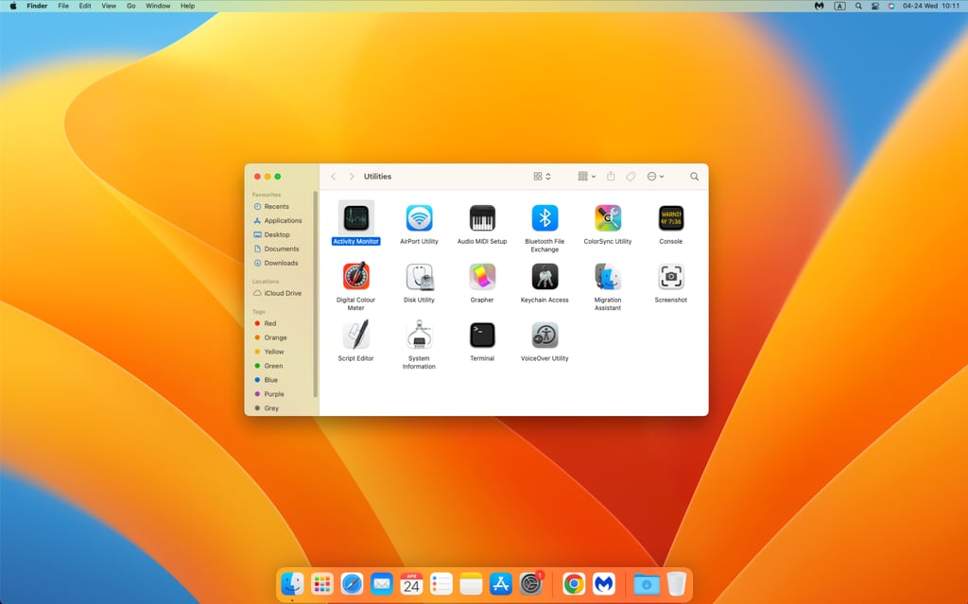Open the More actions ellipsis dropdown
968x604 pixels.
click(x=655, y=176)
